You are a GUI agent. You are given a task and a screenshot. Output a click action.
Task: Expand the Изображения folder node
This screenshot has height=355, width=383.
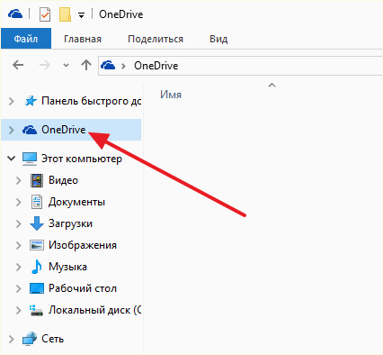tap(19, 245)
